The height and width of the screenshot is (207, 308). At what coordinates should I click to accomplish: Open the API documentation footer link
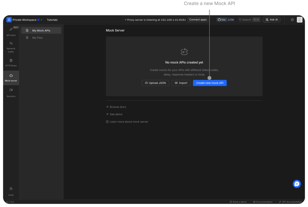coord(290,202)
